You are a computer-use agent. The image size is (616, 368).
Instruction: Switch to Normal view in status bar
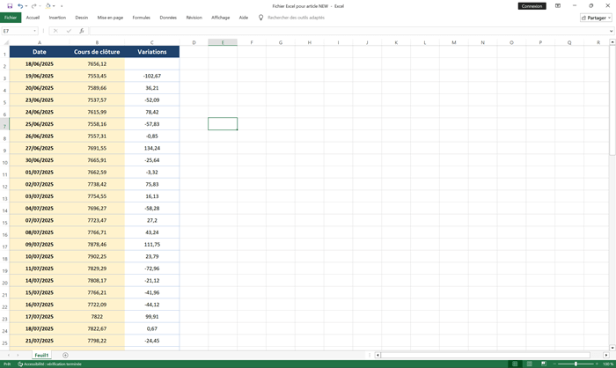514,364
